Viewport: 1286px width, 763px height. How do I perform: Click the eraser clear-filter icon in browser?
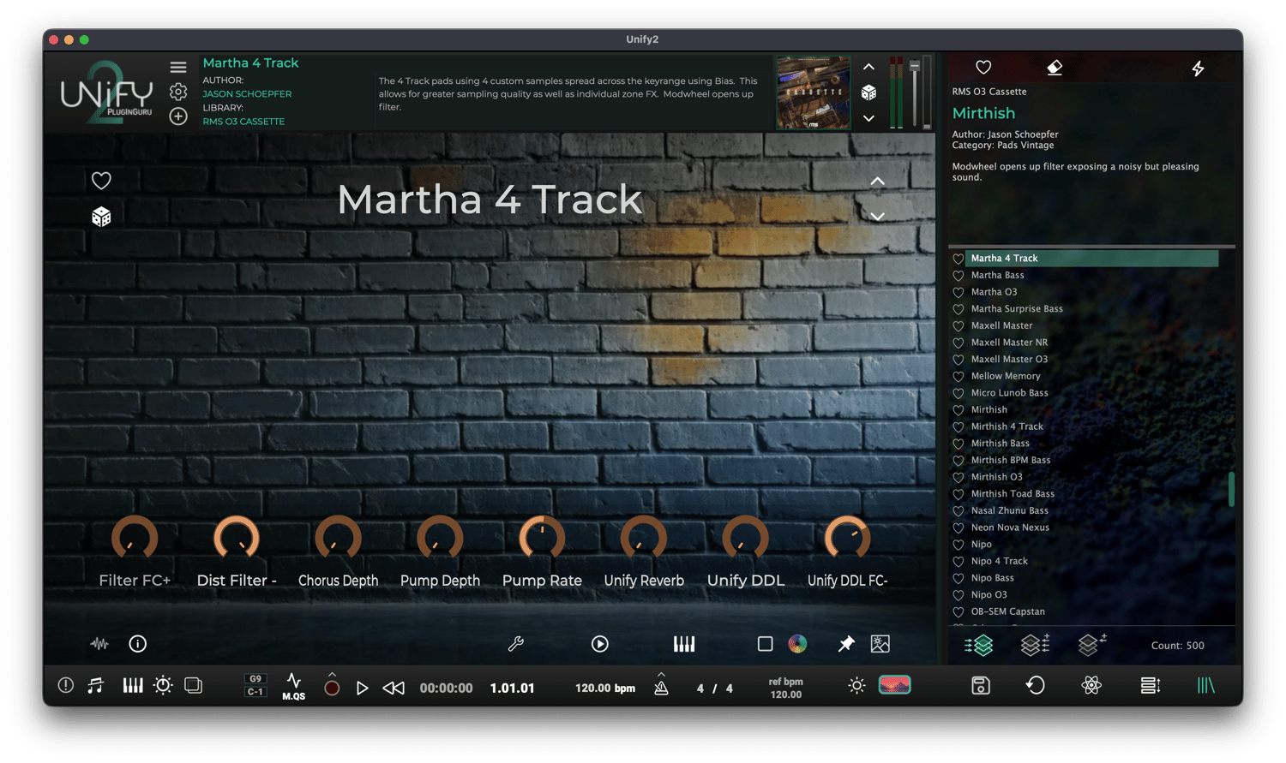point(1055,68)
